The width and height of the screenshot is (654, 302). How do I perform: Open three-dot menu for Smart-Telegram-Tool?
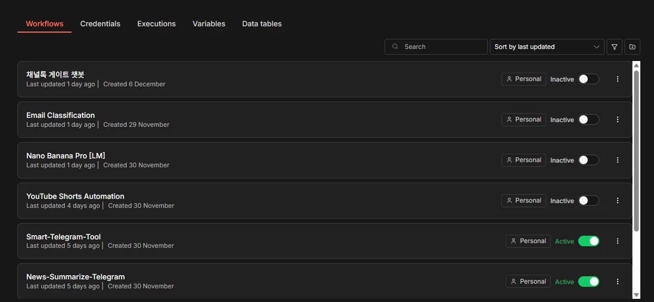pos(618,241)
